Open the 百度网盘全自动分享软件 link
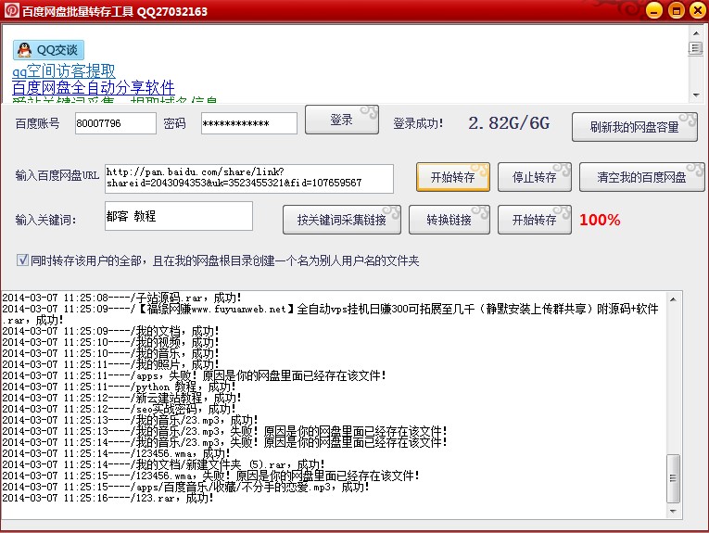709x533 pixels. (x=94, y=87)
